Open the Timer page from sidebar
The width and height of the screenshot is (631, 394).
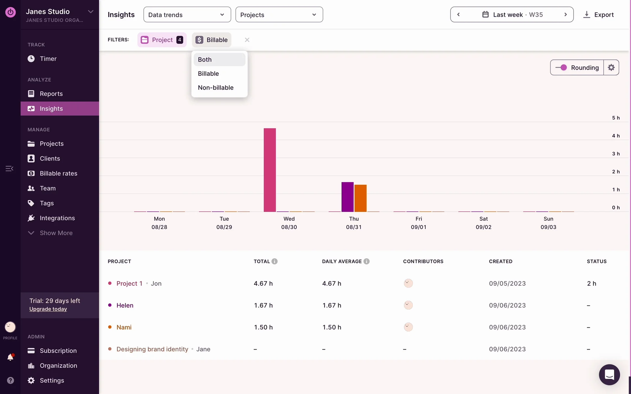click(48, 59)
